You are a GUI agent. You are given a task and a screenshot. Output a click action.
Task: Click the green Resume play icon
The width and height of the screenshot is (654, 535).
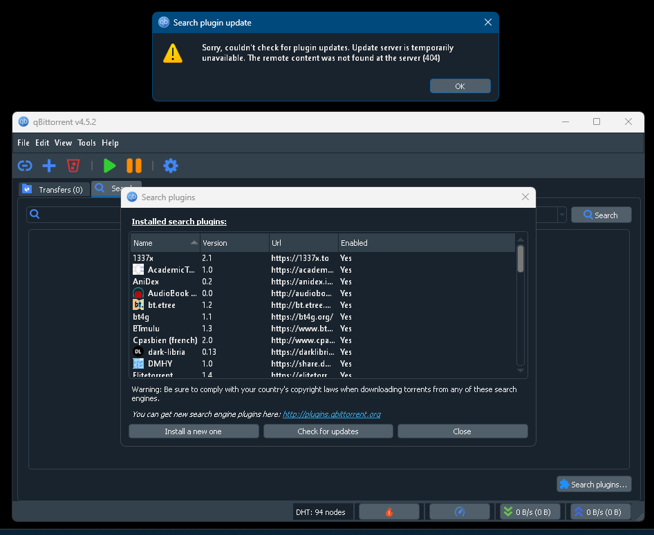point(109,166)
